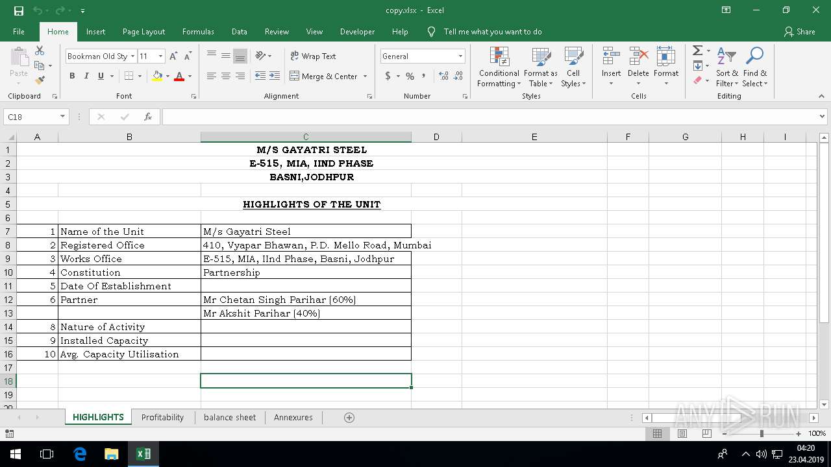The image size is (831, 467).
Task: Increase font size with larger A
Action: pyautogui.click(x=173, y=56)
